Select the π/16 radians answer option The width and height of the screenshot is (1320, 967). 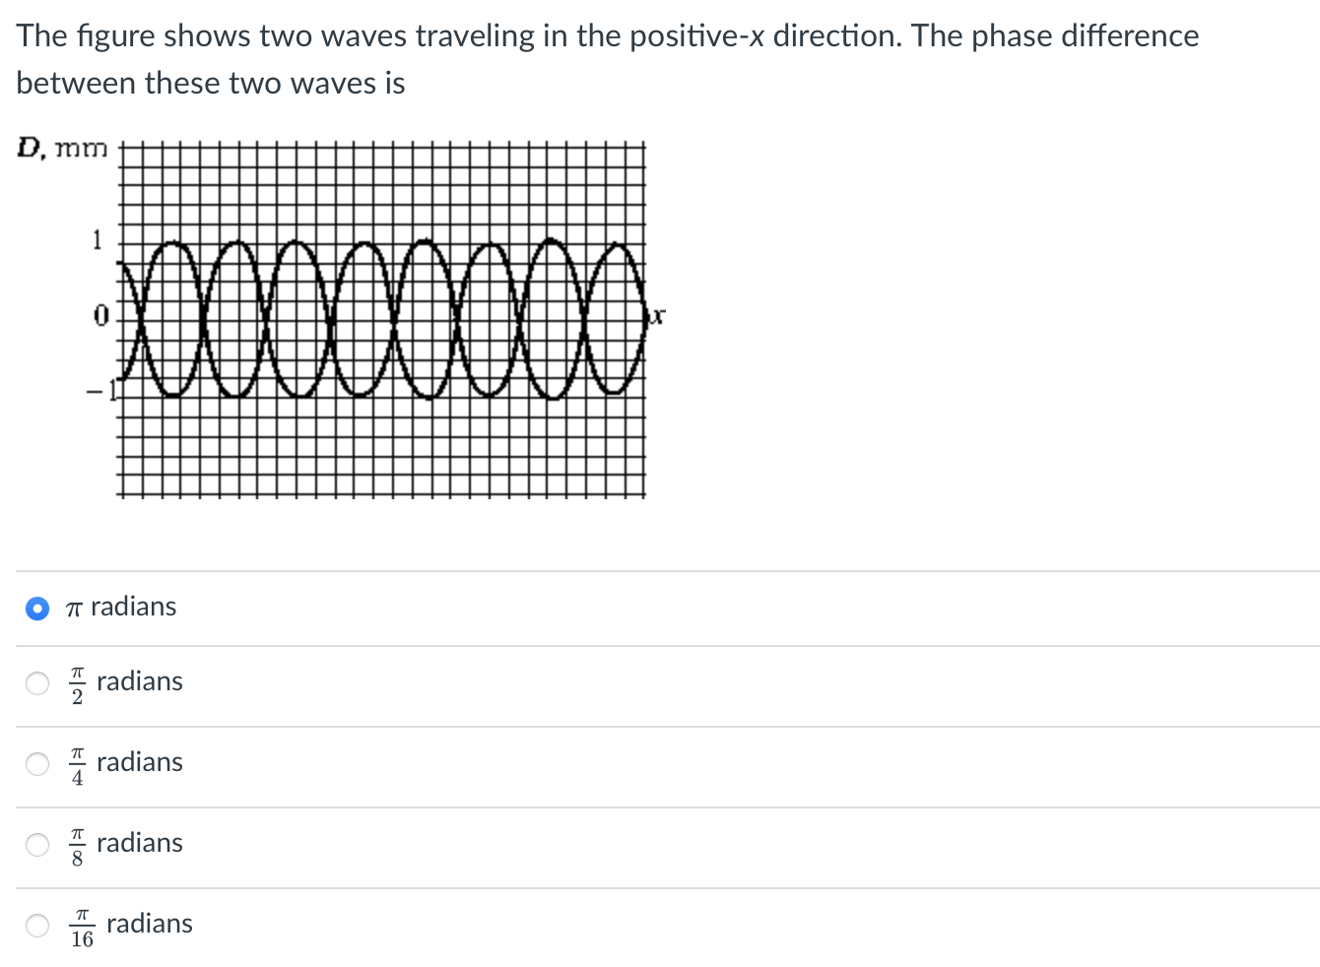point(37,925)
